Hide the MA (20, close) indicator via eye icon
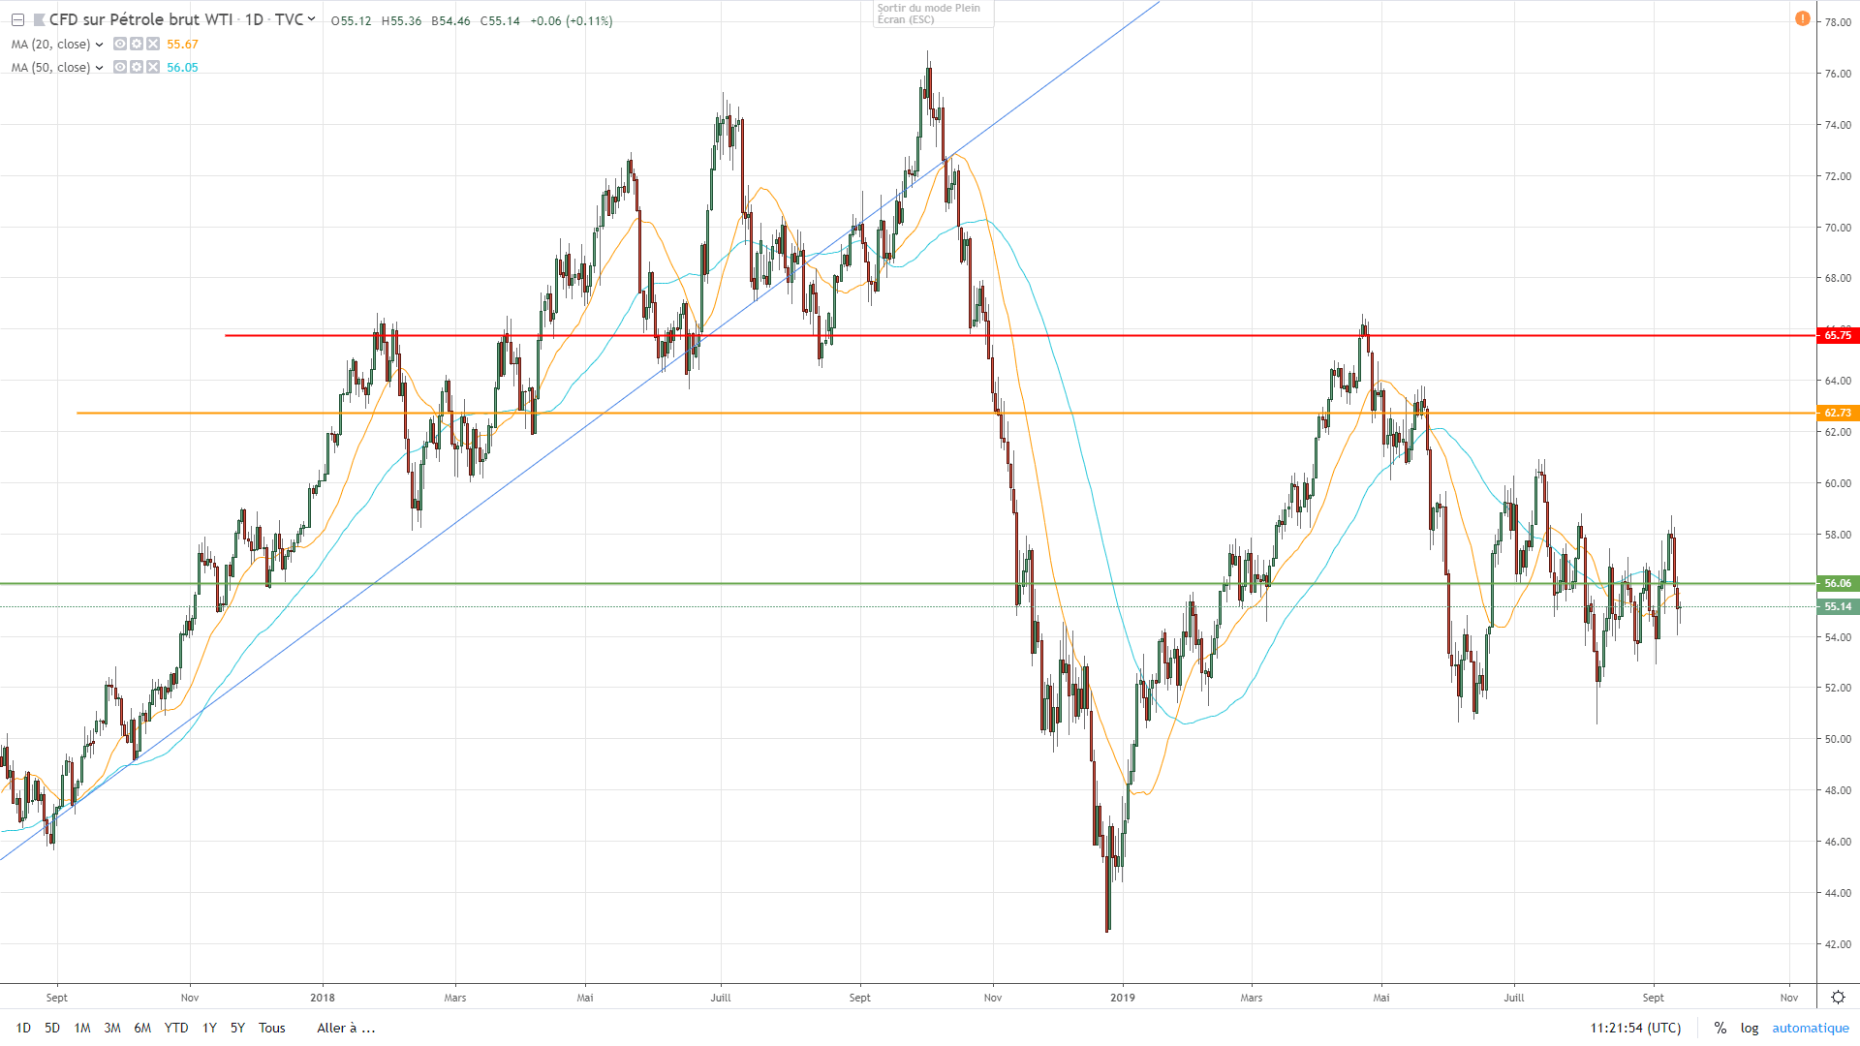The height and width of the screenshot is (1046, 1860). pos(120,44)
